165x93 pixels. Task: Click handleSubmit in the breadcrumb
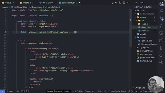[54, 7]
